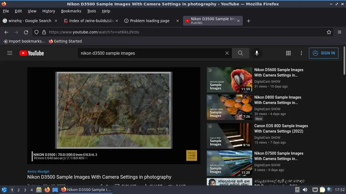Open the Bookmarks menu
Image resolution: width=346 pixels, height=194 pixels.
(x=71, y=11)
